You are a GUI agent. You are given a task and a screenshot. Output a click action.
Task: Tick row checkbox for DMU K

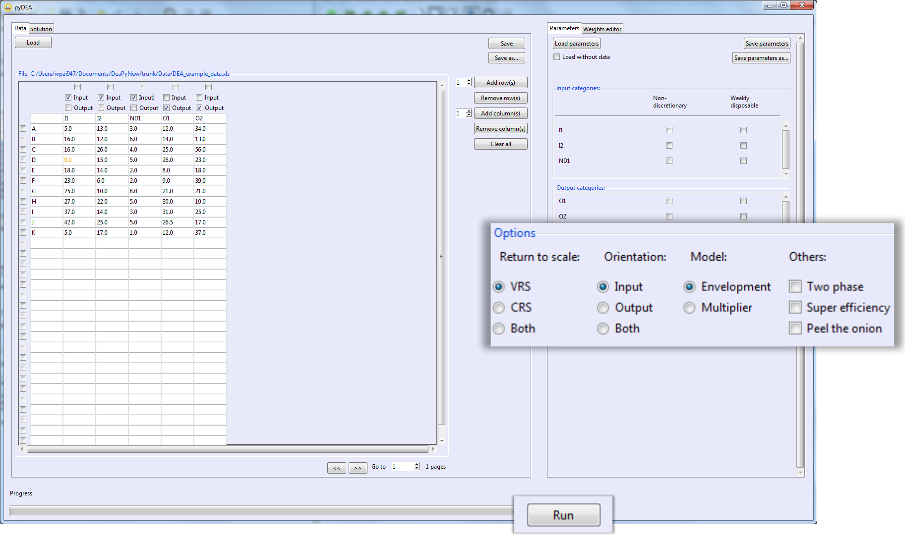(23, 233)
